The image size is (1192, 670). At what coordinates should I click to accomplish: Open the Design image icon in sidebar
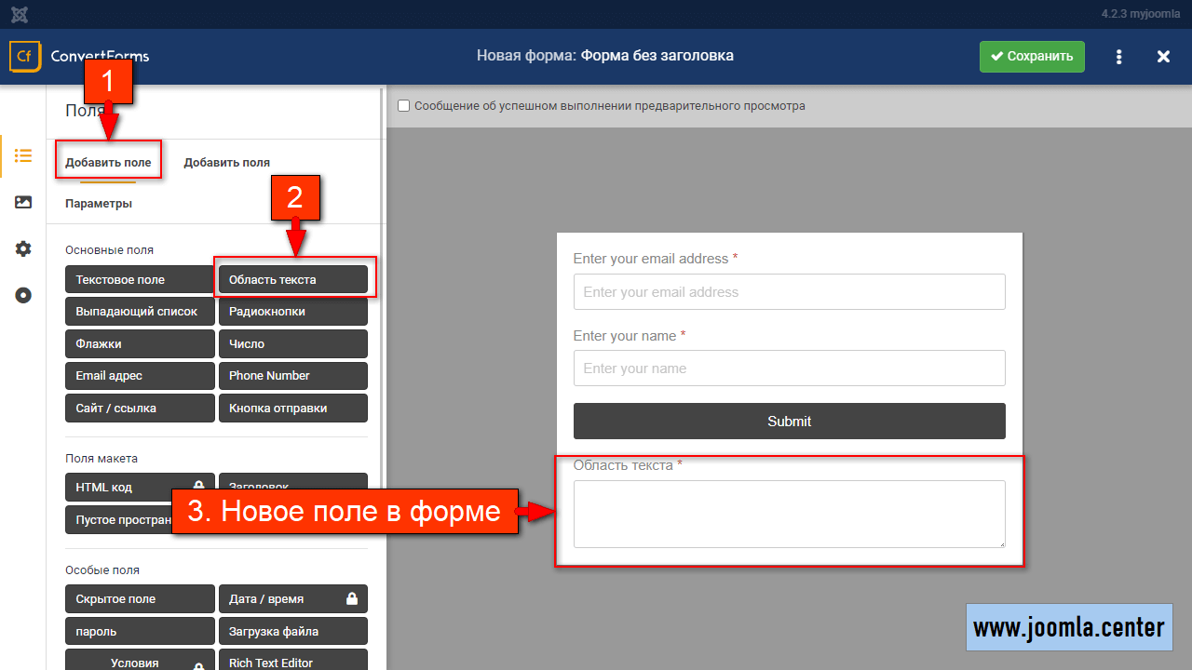click(23, 202)
